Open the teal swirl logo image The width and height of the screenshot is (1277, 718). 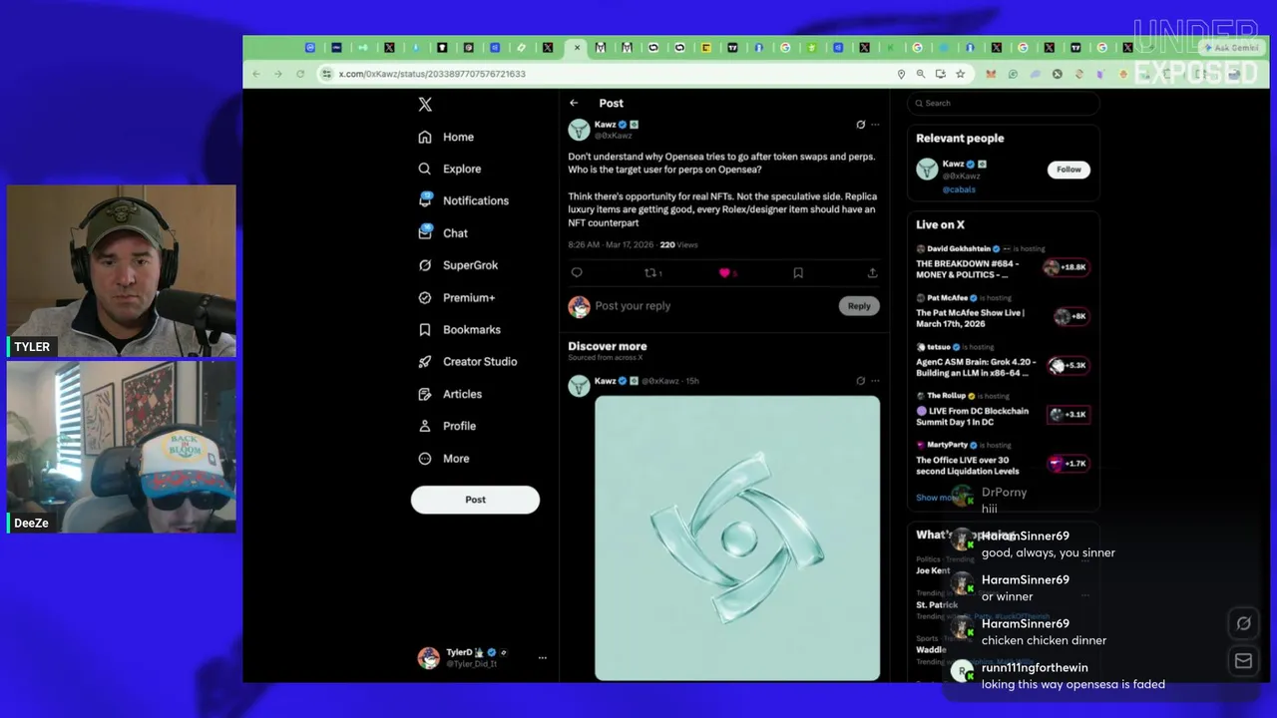coord(737,538)
